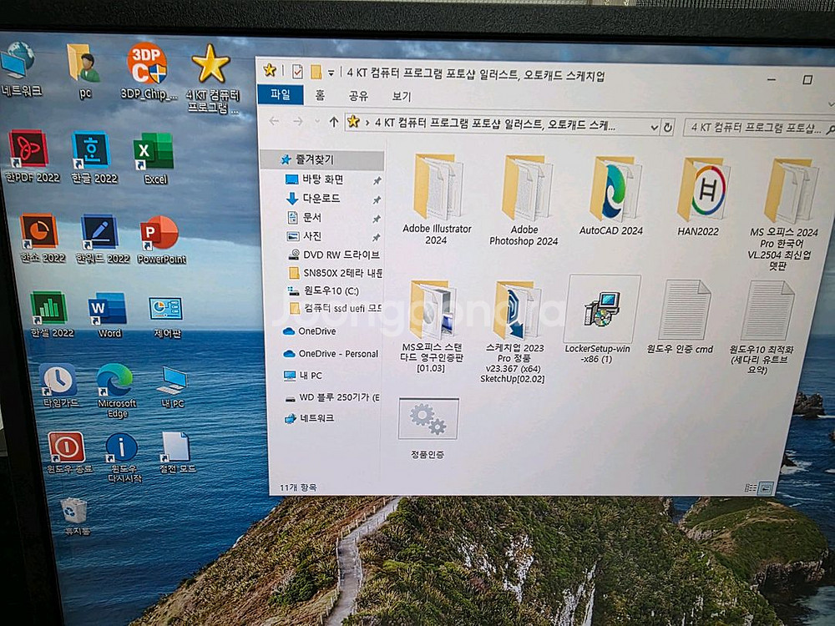The width and height of the screenshot is (835, 626).
Task: Select 네트워크 in the navigation pane
Action: pyautogui.click(x=309, y=418)
